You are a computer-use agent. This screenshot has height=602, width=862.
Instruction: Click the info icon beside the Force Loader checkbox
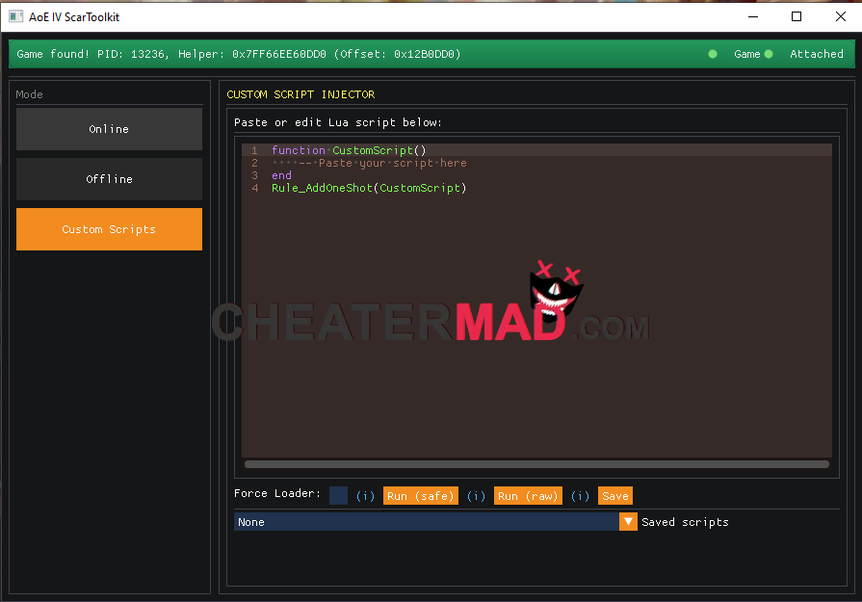tap(365, 496)
